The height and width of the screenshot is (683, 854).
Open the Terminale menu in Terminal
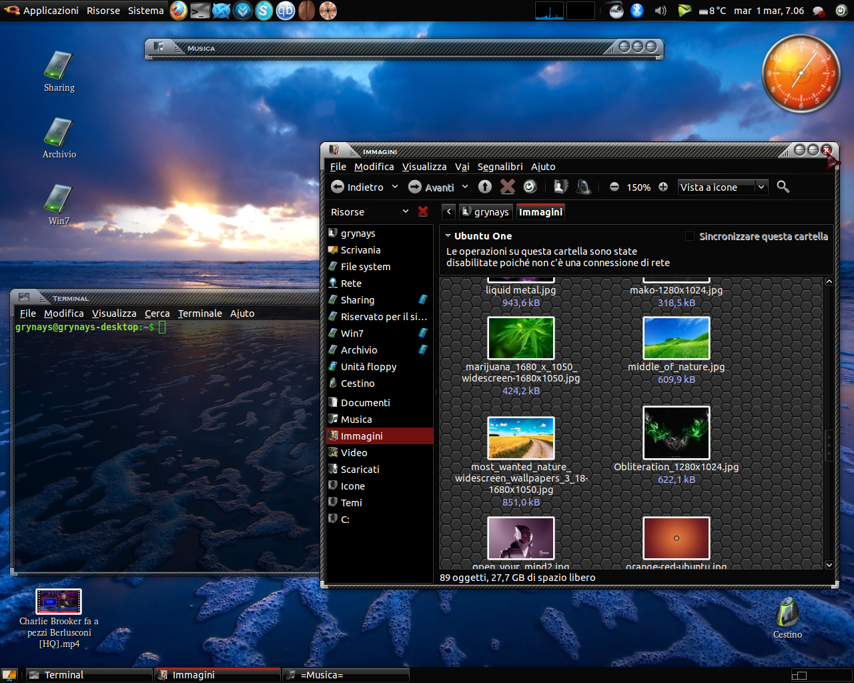coord(199,313)
